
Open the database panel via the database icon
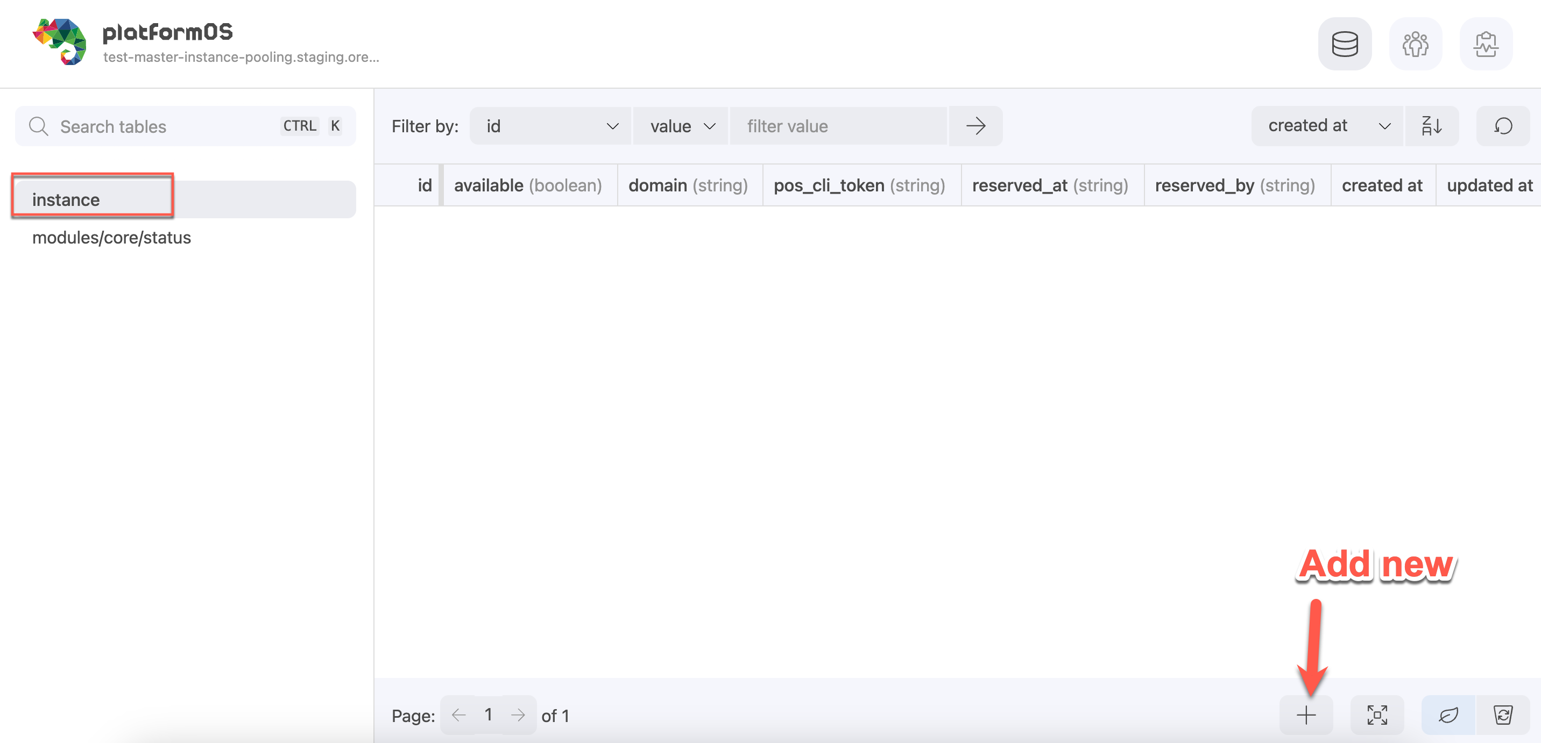1344,43
